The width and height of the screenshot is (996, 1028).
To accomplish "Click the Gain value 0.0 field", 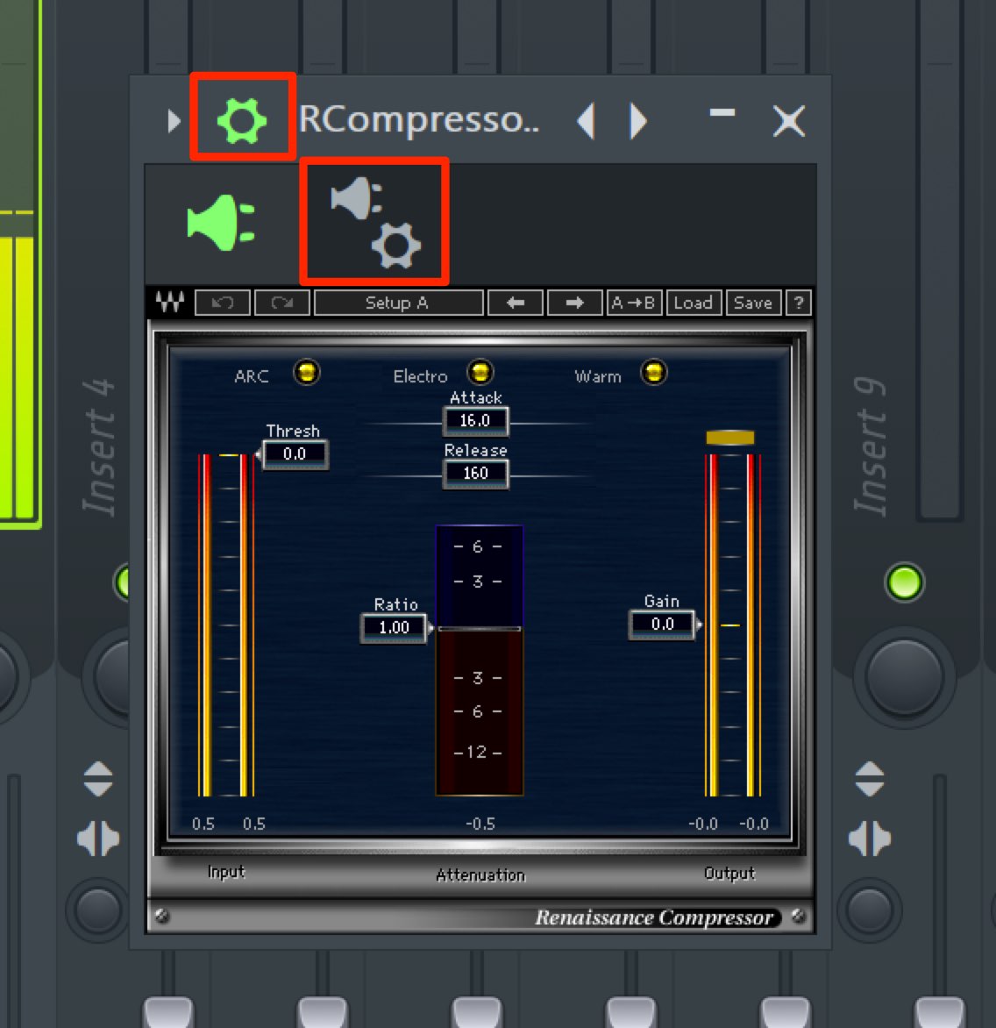I will pos(662,625).
